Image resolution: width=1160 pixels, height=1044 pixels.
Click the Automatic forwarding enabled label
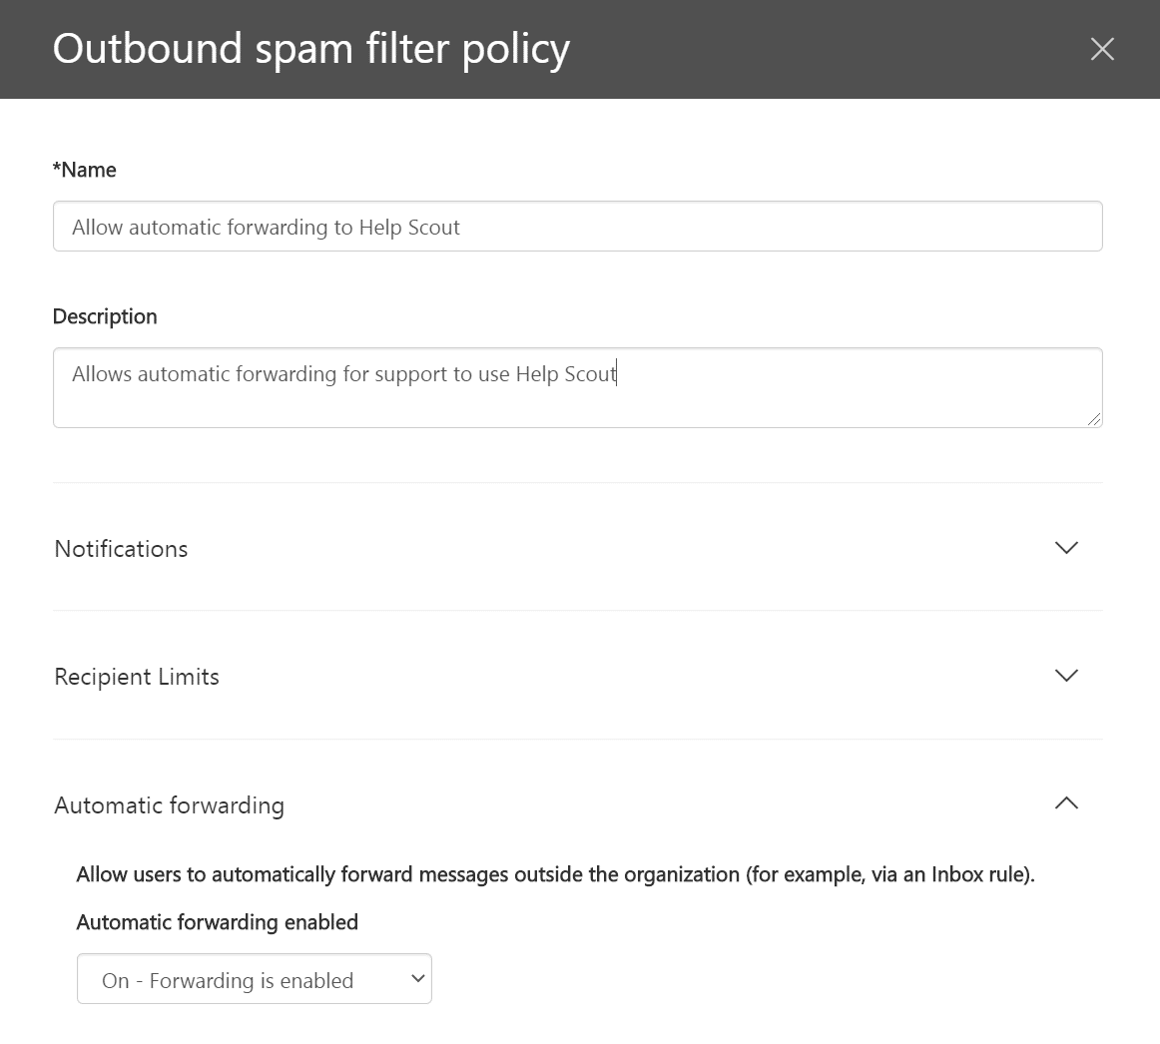[218, 922]
